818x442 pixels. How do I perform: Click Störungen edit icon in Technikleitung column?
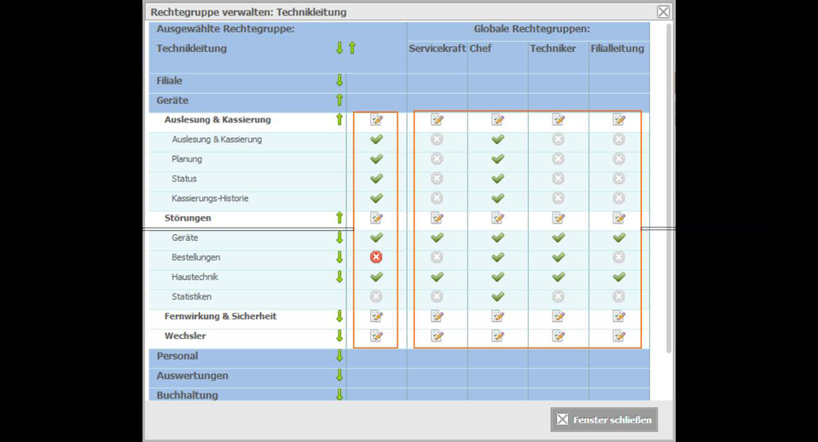point(376,218)
